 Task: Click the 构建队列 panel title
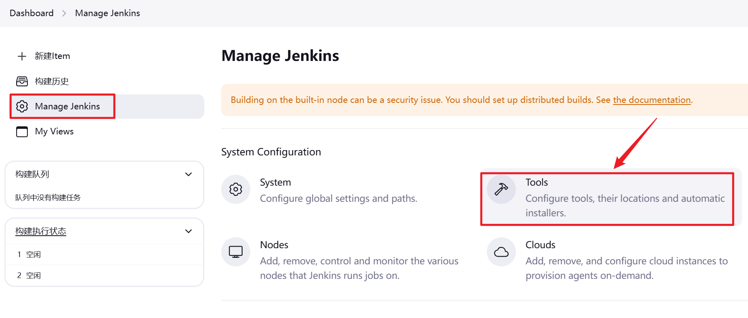click(x=32, y=174)
